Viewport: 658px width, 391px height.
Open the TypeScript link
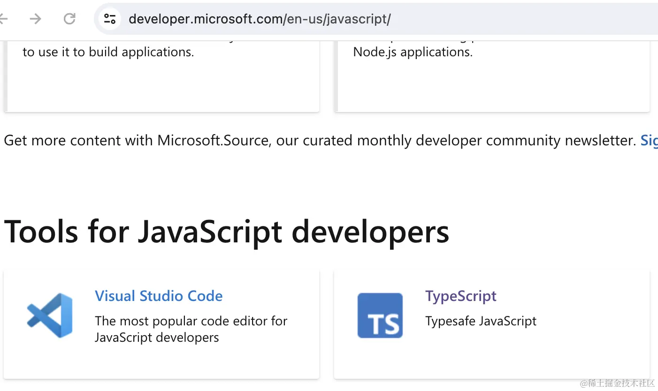[x=461, y=296]
